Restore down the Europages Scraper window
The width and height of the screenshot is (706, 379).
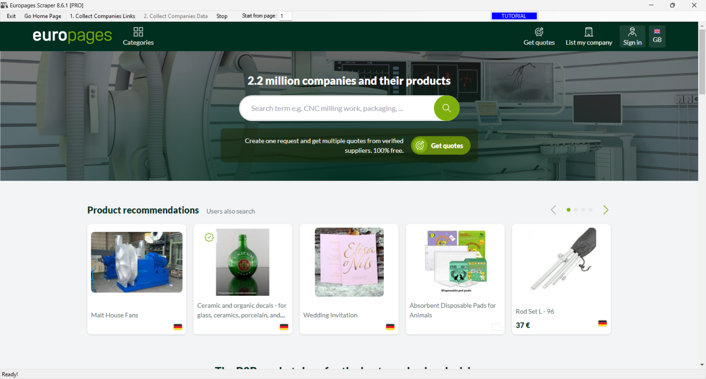tap(673, 5)
